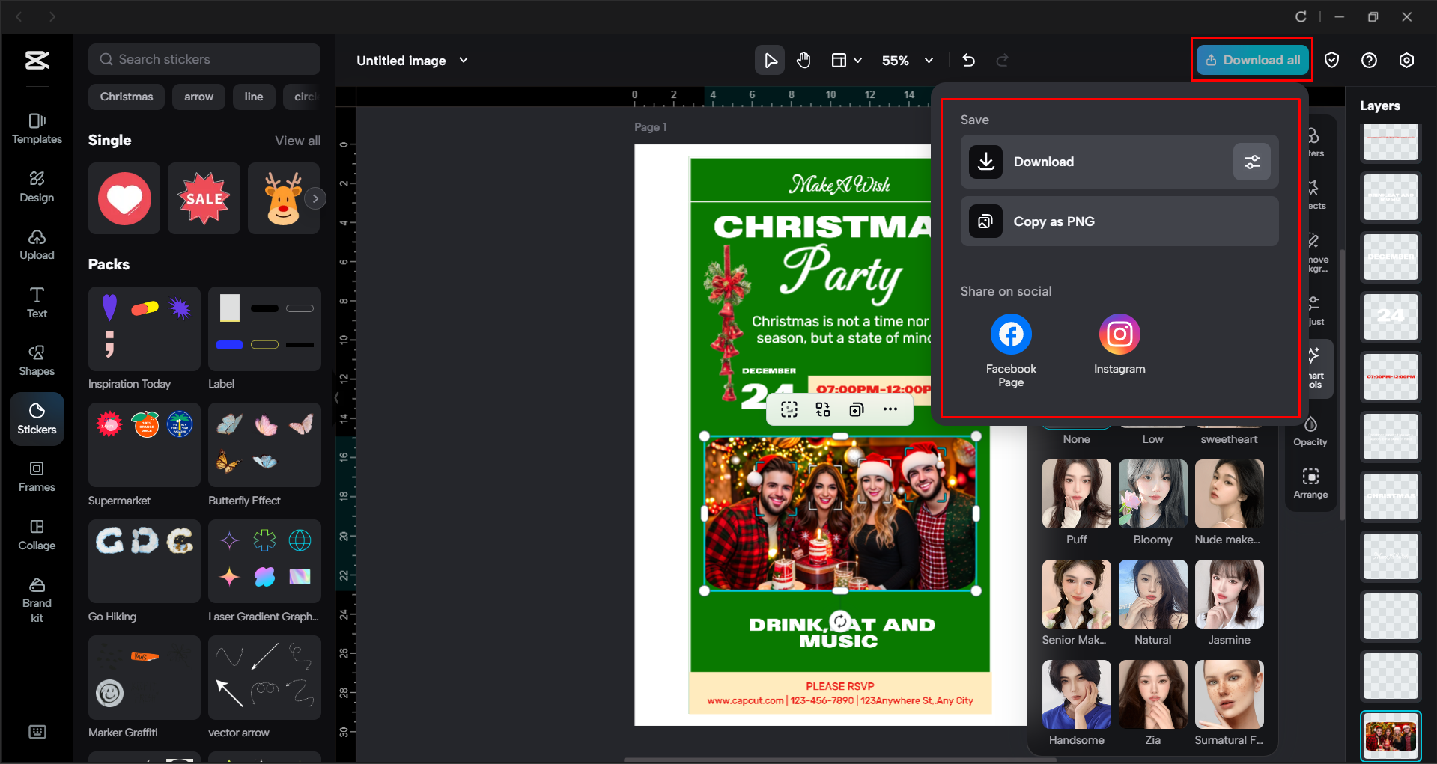The width and height of the screenshot is (1437, 764).
Task: Expand the Untitled image title dropdown
Action: click(463, 61)
